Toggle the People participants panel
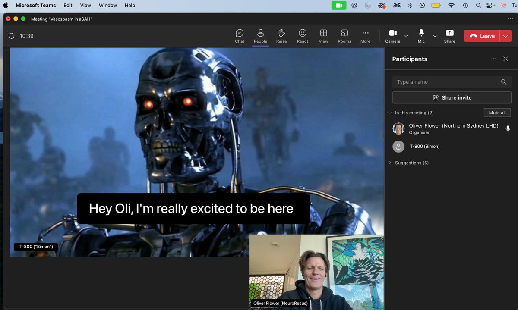The image size is (518, 310). coord(260,36)
